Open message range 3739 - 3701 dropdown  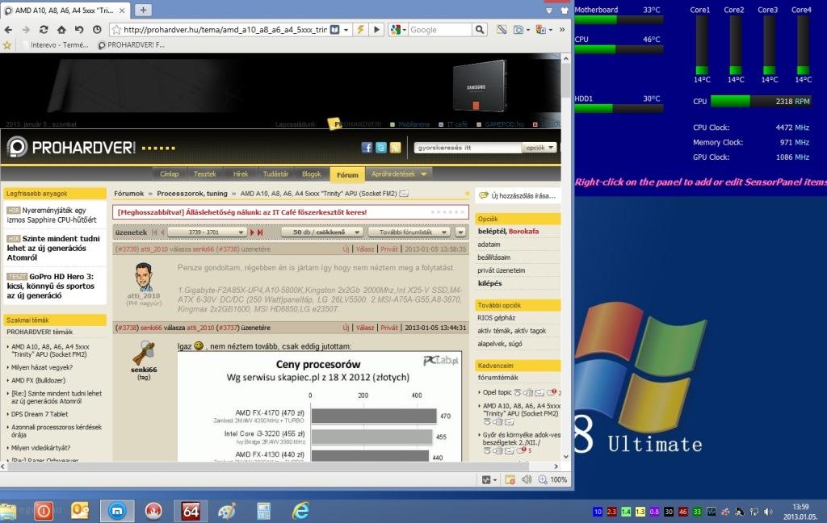point(208,232)
